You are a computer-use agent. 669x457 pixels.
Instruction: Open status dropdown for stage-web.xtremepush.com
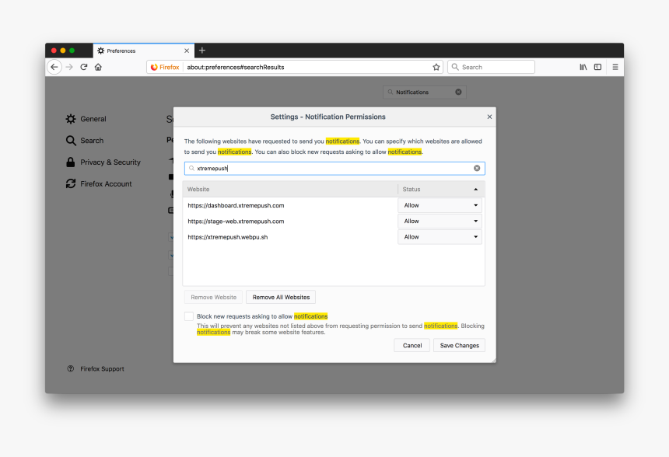coord(440,221)
